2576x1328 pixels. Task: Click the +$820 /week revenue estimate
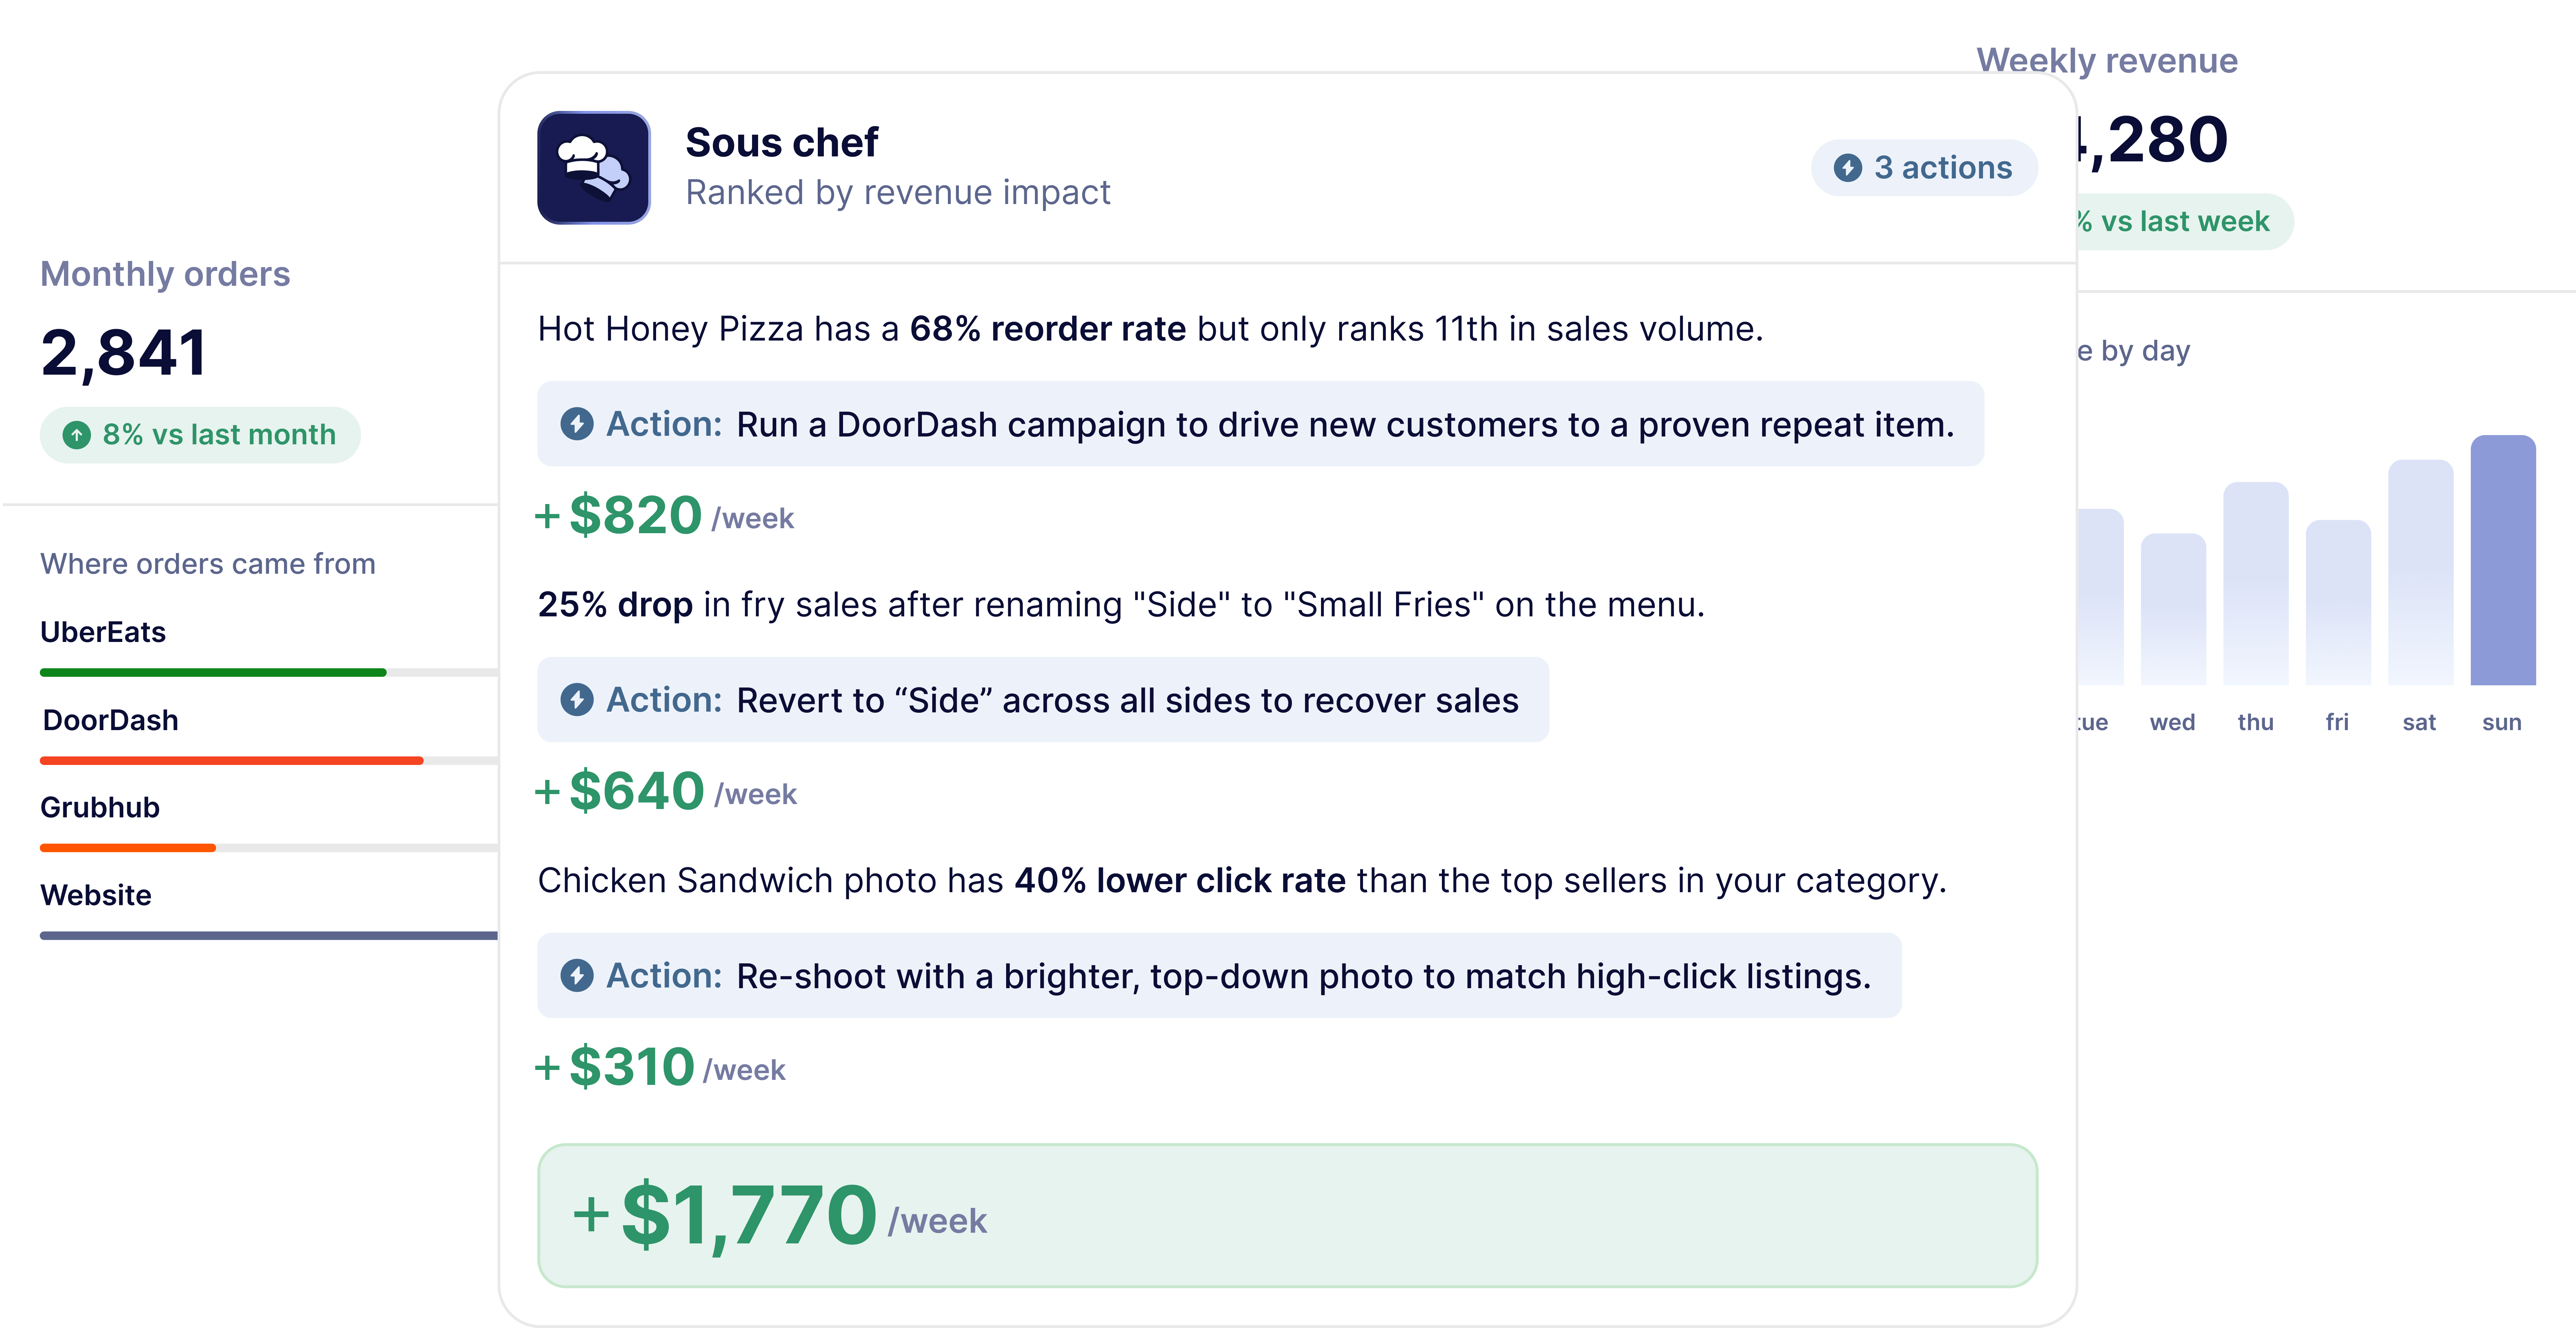click(x=664, y=516)
